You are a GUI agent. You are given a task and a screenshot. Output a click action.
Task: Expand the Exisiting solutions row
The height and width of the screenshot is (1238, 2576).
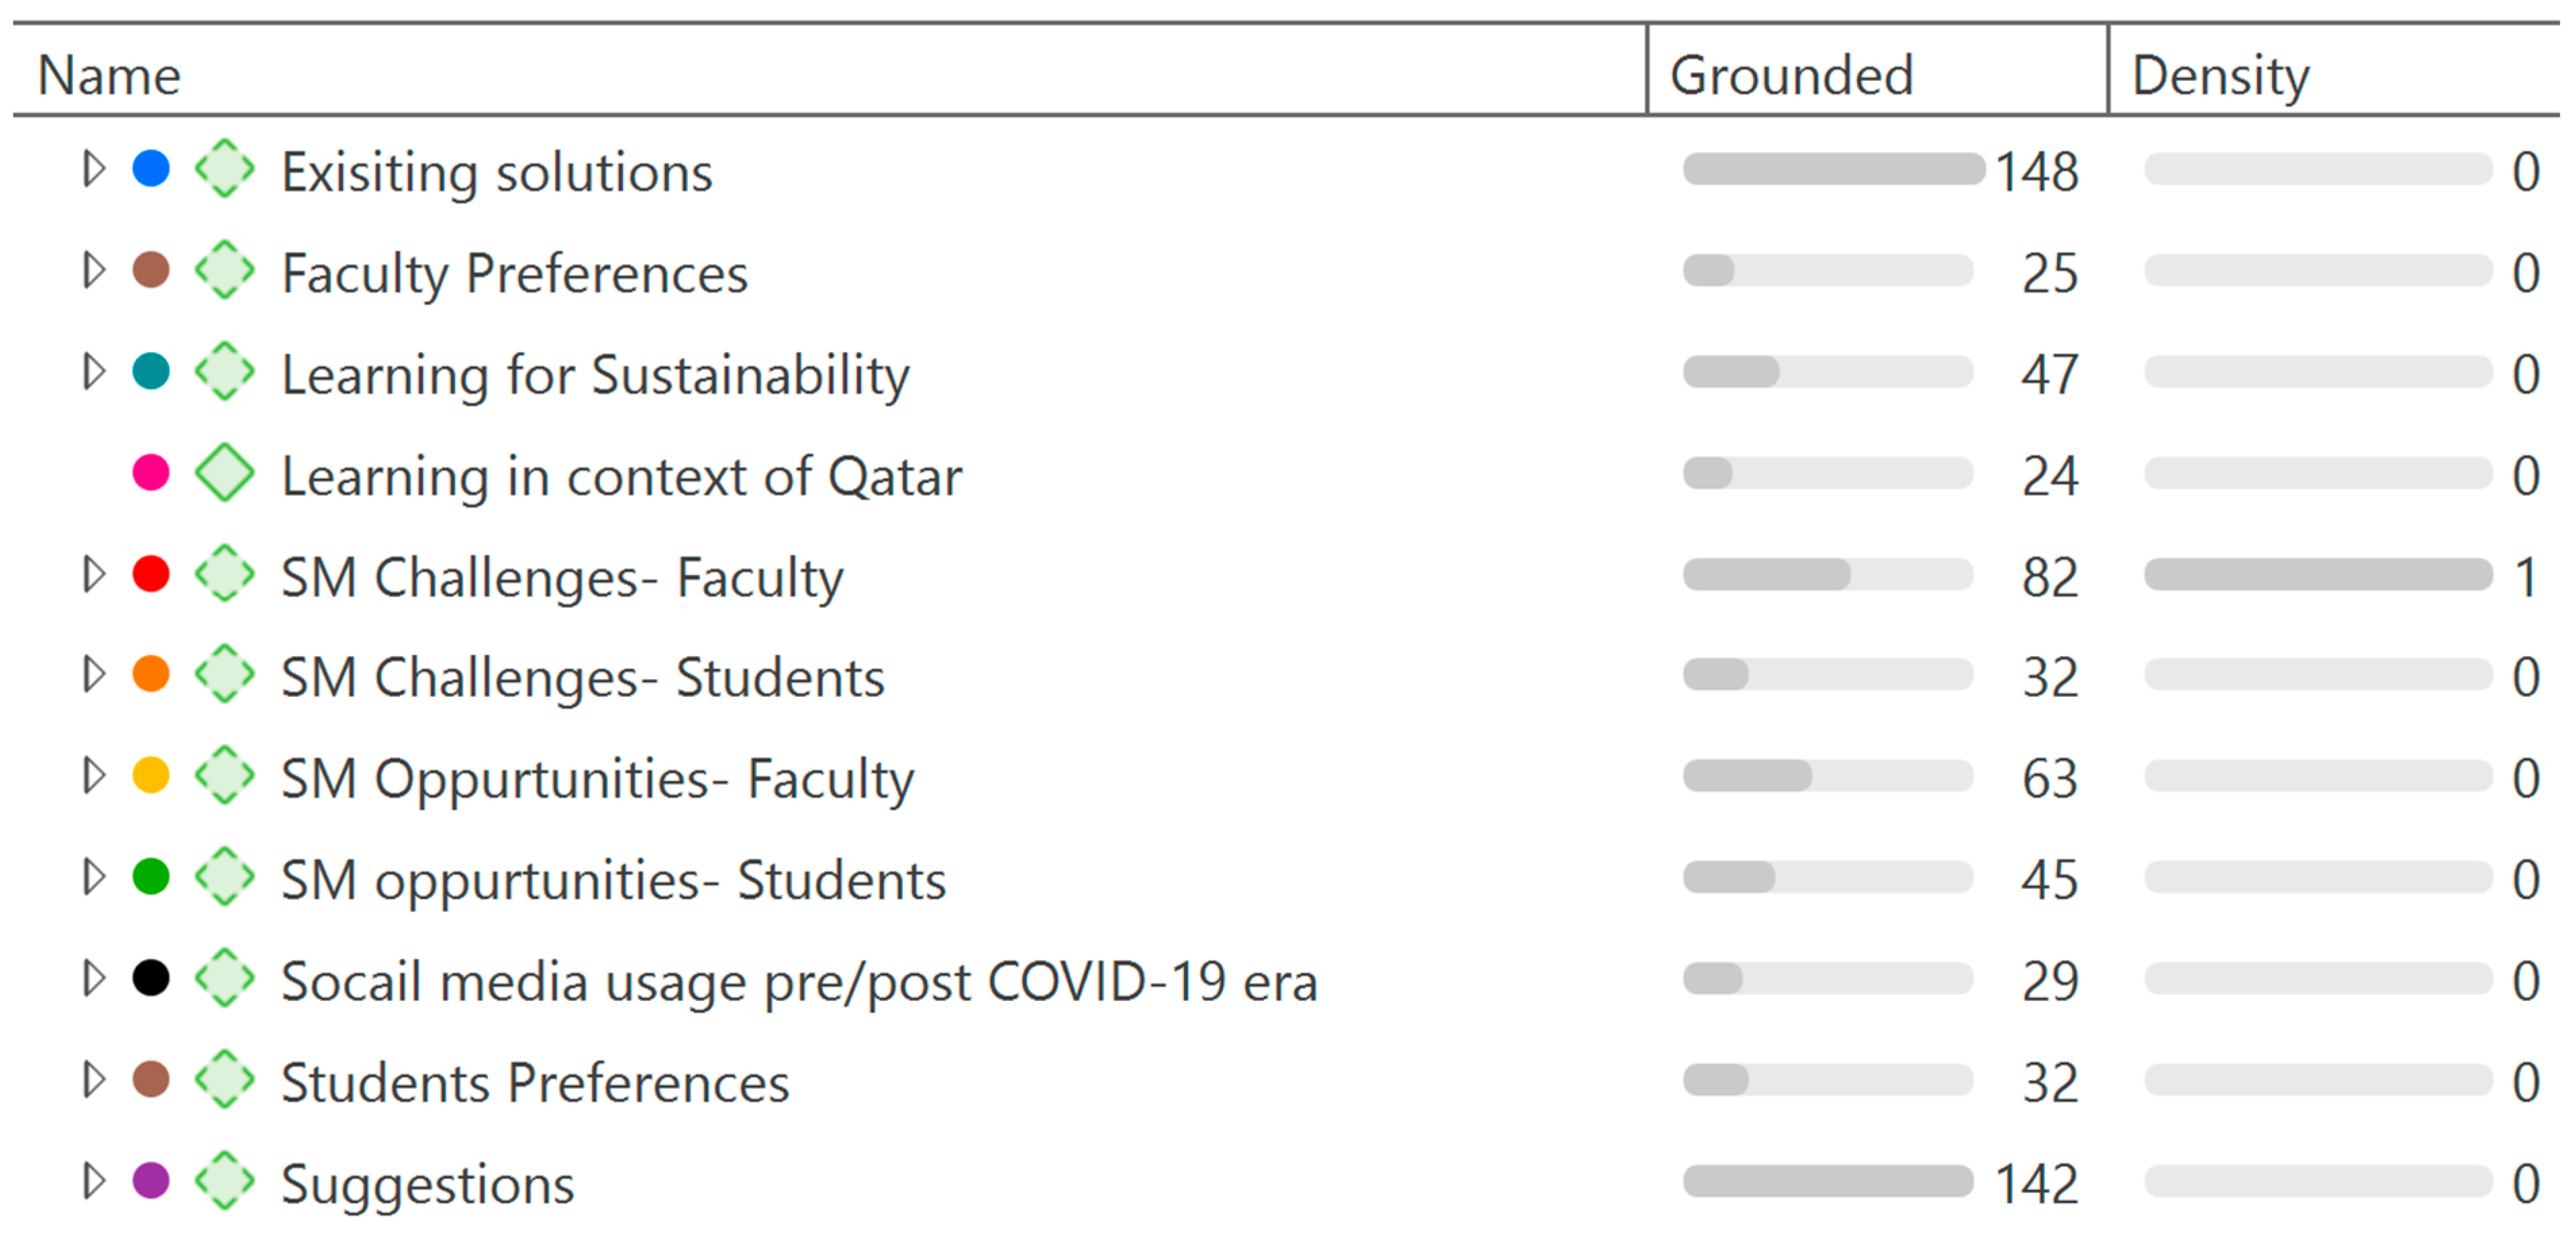(x=94, y=169)
